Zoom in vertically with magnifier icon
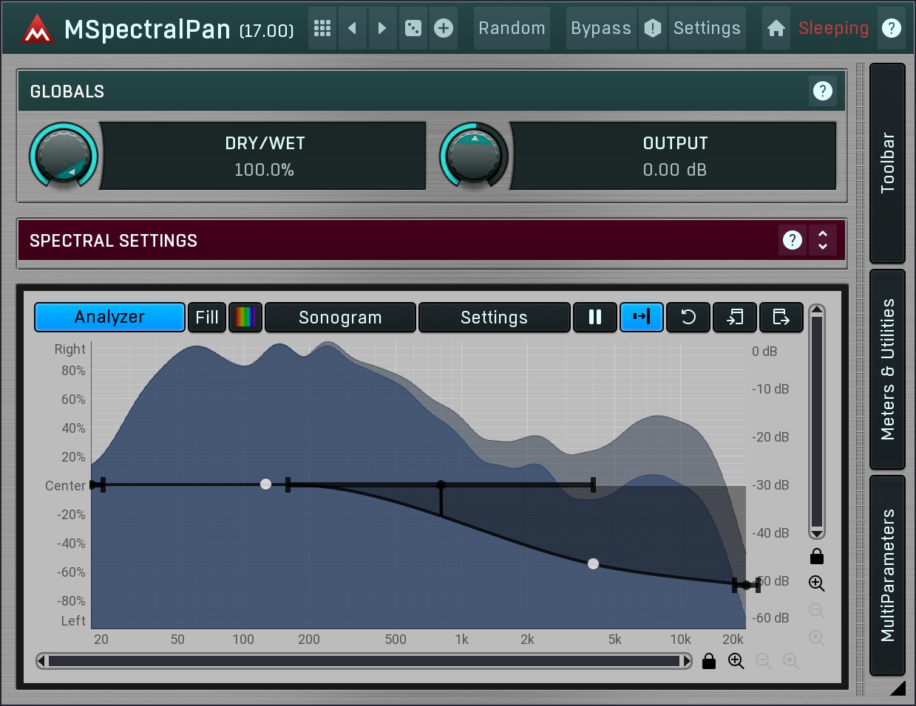The image size is (916, 706). (x=816, y=583)
